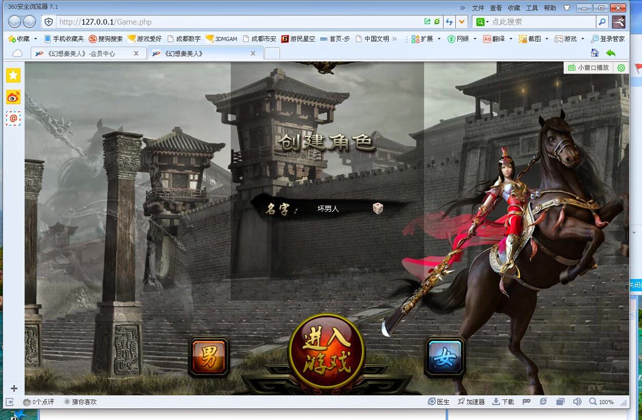Go back to the previous page
The image size is (642, 420).
pos(15,22)
